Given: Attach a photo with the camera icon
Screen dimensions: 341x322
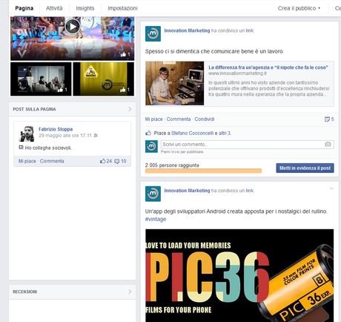Looking at the screenshot, I should [x=328, y=145].
